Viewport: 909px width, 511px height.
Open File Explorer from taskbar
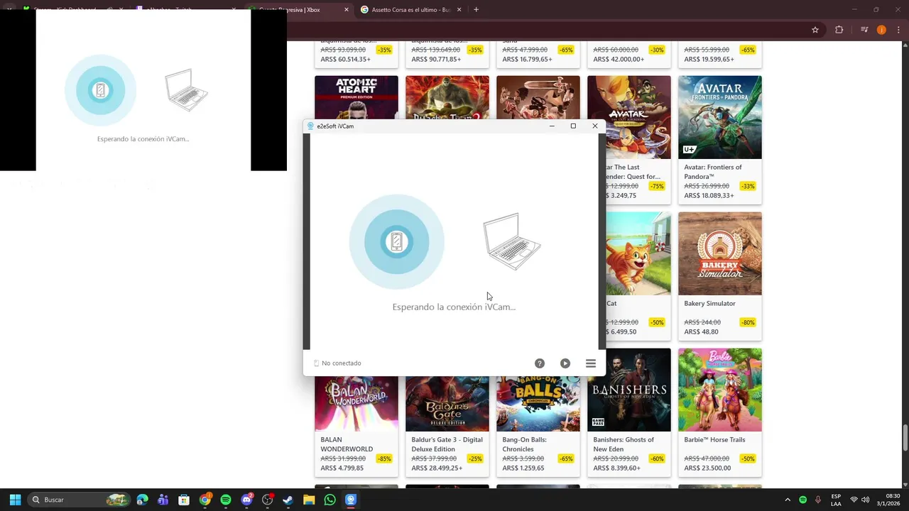click(309, 500)
